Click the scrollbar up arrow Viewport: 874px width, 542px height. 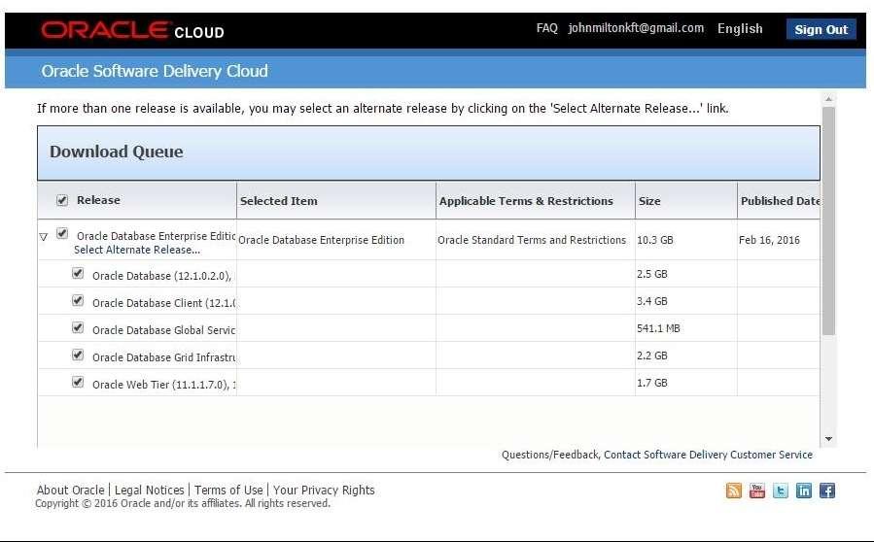pos(828,99)
